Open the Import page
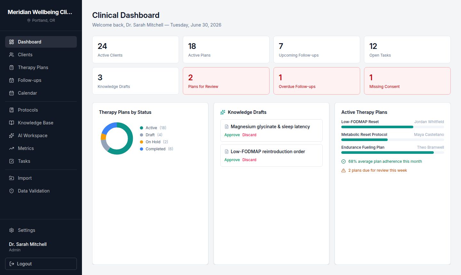461x275 pixels. 41,178
